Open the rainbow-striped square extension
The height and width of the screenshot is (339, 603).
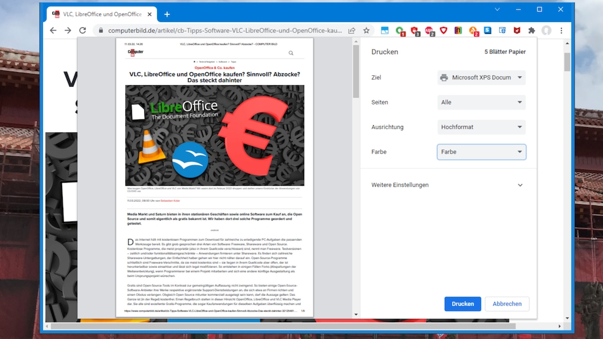(458, 30)
